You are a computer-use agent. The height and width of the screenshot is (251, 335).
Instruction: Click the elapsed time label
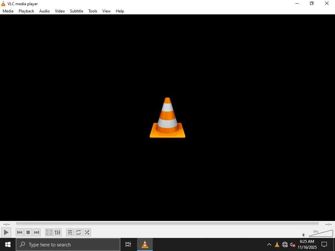(x=7, y=224)
